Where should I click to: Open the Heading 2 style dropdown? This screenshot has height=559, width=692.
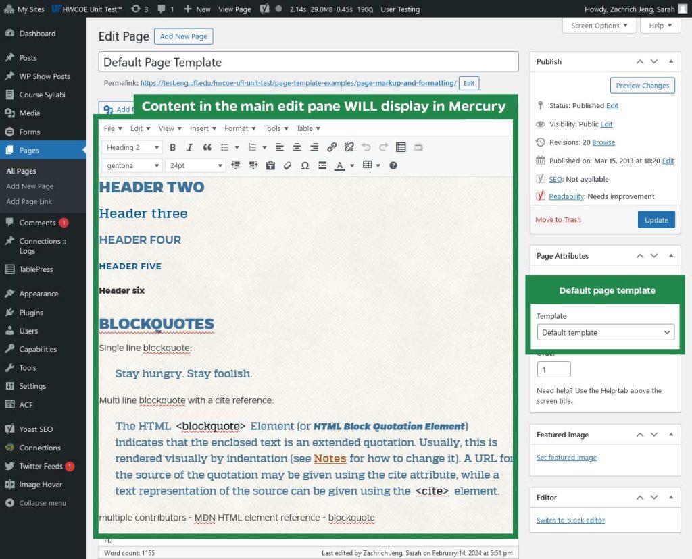pos(132,147)
